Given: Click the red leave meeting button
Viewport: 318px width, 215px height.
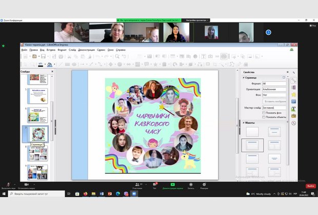Looking at the screenshot, I should [x=310, y=186].
